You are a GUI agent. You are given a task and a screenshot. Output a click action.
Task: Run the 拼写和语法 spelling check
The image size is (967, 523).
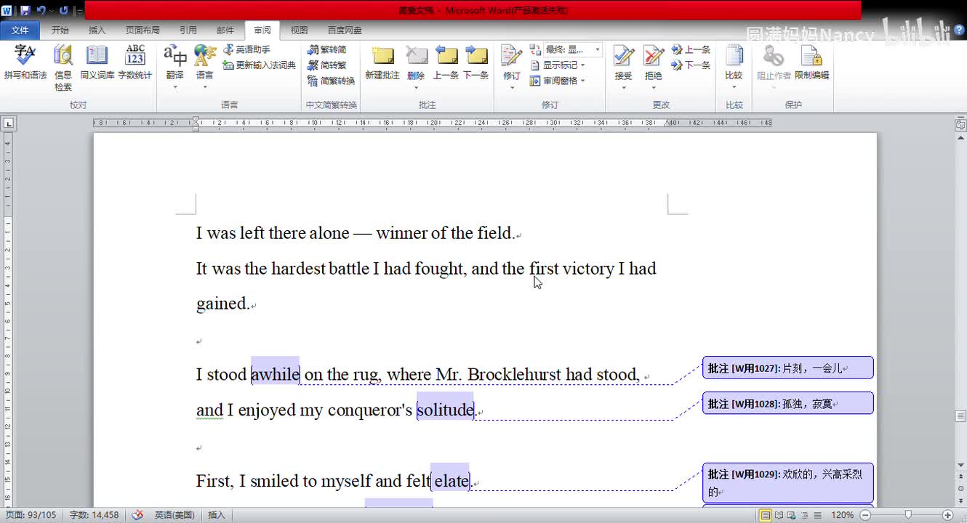click(x=25, y=62)
